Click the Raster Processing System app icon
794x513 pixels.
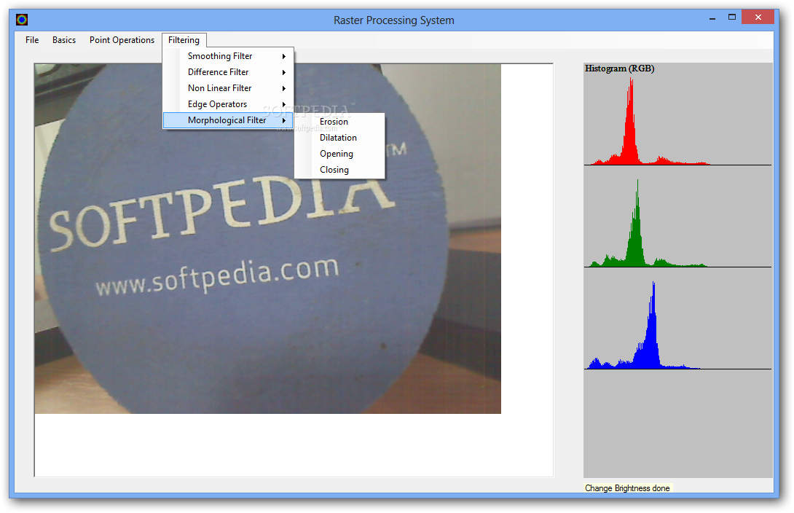click(x=22, y=19)
